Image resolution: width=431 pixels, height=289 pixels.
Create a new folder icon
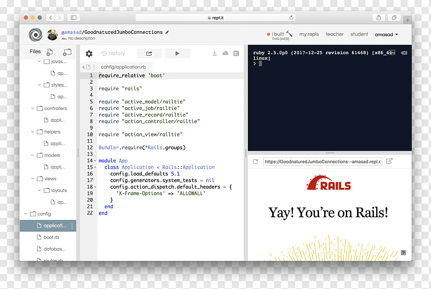click(67, 52)
